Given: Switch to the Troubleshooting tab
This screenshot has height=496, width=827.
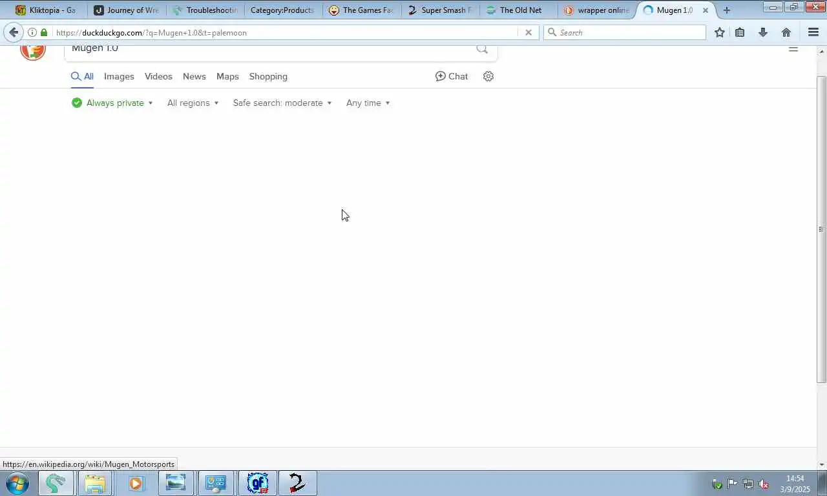Looking at the screenshot, I should 205,10.
